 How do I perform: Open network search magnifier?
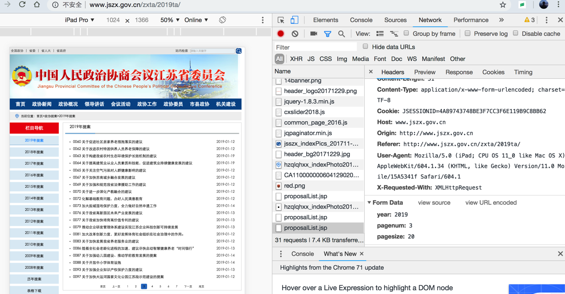(x=341, y=34)
